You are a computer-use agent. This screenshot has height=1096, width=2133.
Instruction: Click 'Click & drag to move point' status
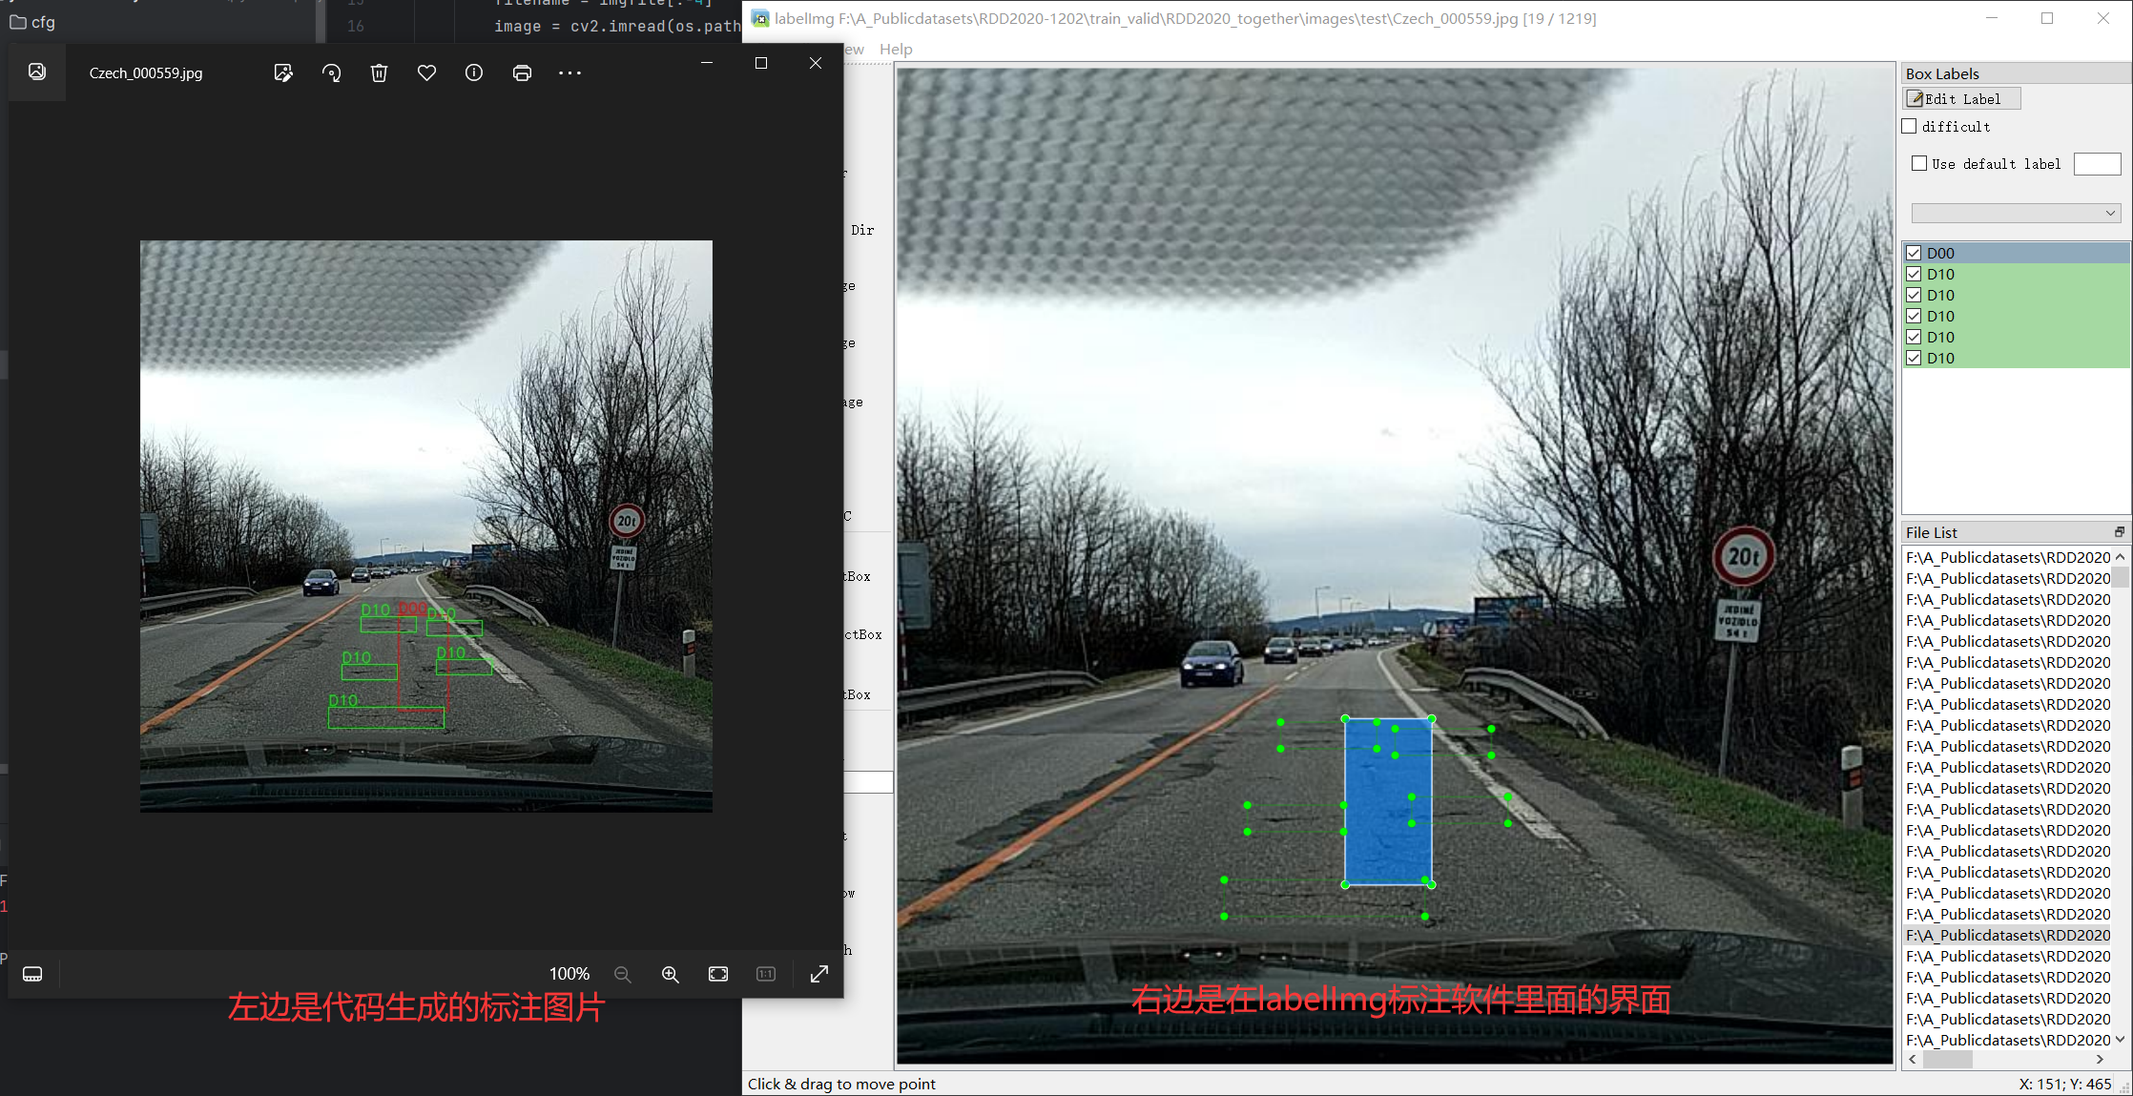click(841, 1084)
